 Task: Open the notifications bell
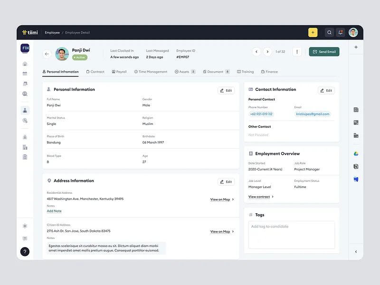pos(341,33)
